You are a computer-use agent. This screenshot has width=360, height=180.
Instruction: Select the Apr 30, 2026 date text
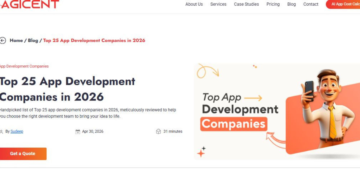pos(93,131)
